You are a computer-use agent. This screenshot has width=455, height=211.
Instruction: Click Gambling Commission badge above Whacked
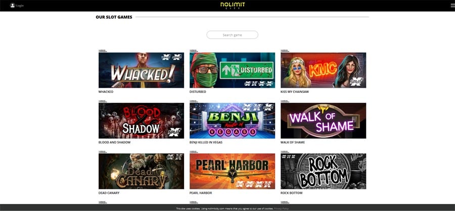[x=103, y=50]
